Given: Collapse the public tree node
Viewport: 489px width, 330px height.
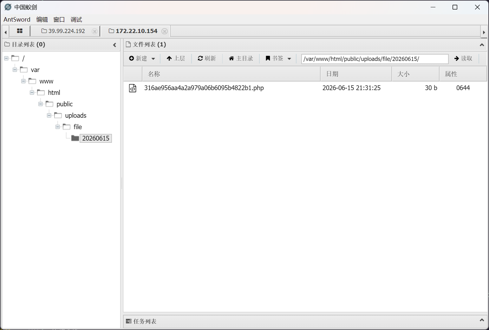Looking at the screenshot, I should pyautogui.click(x=41, y=104).
